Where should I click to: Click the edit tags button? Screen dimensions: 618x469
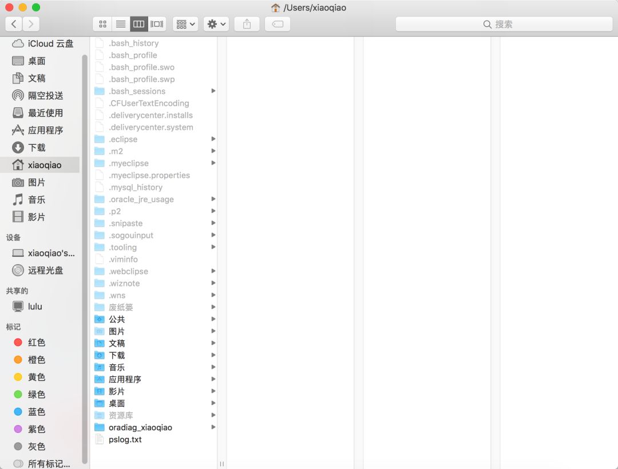click(277, 24)
